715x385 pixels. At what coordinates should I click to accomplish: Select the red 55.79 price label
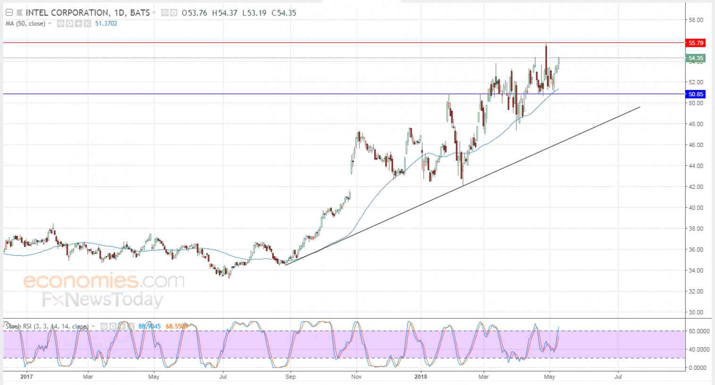pyautogui.click(x=696, y=43)
